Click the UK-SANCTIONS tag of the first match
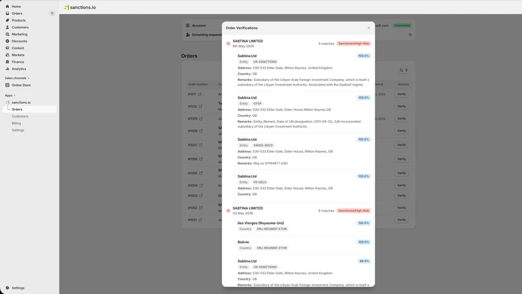The height and width of the screenshot is (294, 522). click(265, 62)
